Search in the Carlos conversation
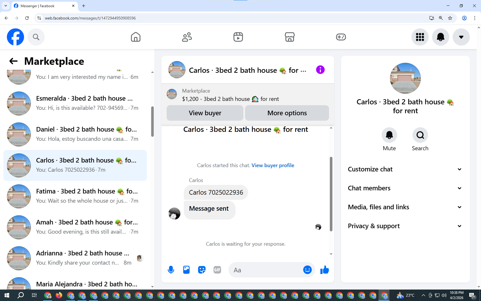481x301 pixels. [x=420, y=135]
